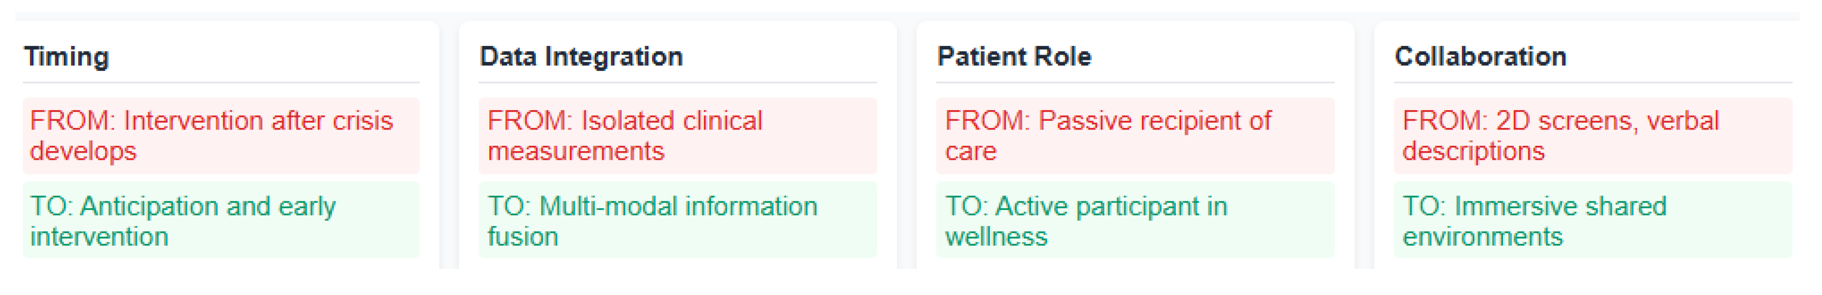Click the divider line under Patient Role
The image size is (1822, 295).
click(1135, 83)
